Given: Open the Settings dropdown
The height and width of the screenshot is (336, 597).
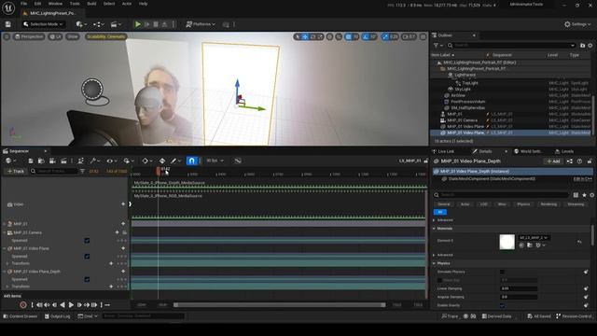Looking at the screenshot, I should pyautogui.click(x=577, y=24).
